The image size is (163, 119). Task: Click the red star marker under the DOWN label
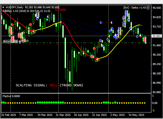click(61, 23)
